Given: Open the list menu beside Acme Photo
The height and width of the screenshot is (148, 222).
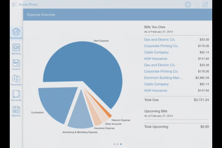Looking at the screenshot, I should 15,4.
